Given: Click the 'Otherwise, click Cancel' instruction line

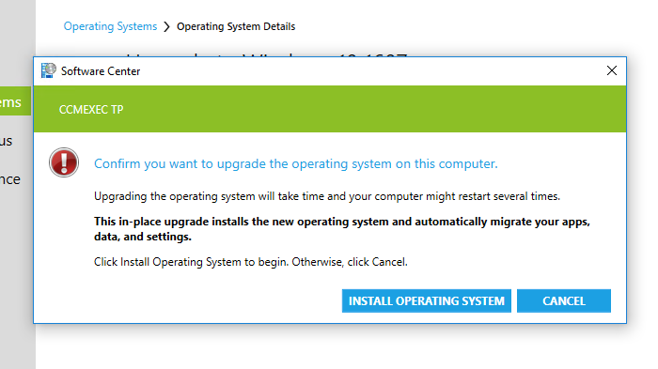Looking at the screenshot, I should 251,262.
